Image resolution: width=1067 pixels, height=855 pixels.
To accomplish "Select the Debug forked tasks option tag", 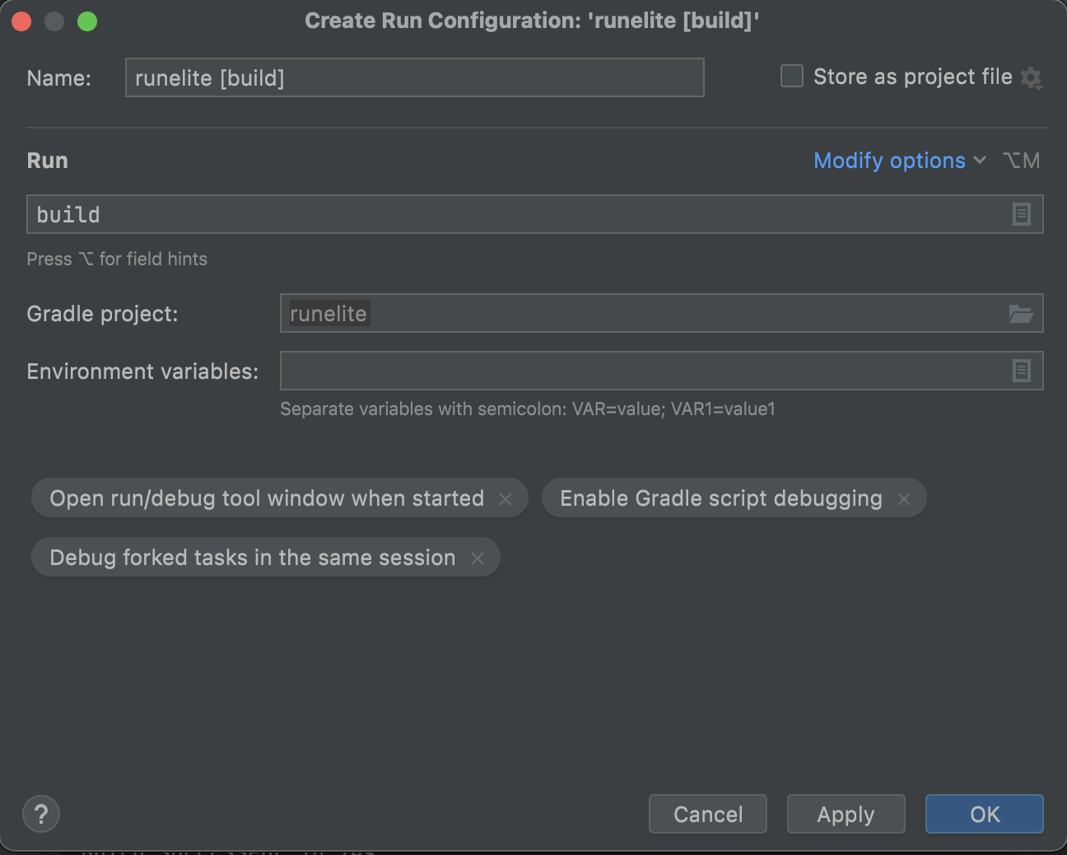I will [252, 558].
